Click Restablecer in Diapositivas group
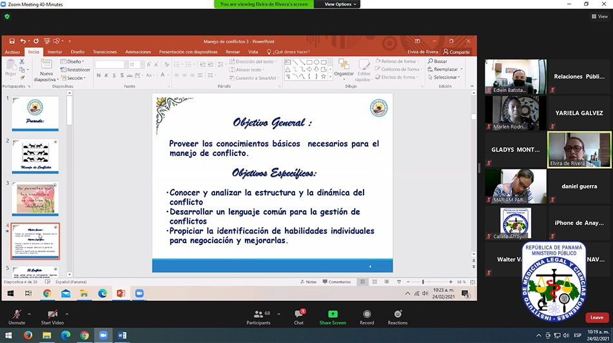613x343 pixels. [x=75, y=70]
